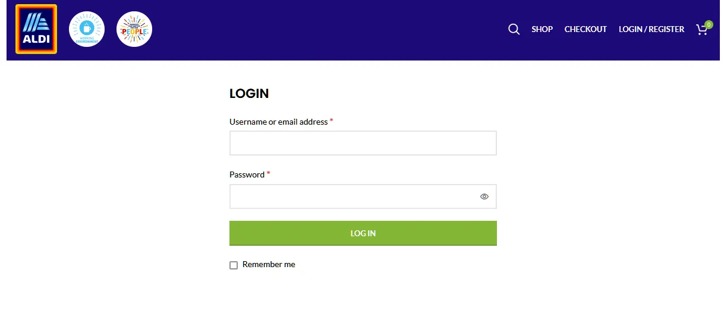Click the Password field label
The height and width of the screenshot is (314, 724).
pos(247,175)
